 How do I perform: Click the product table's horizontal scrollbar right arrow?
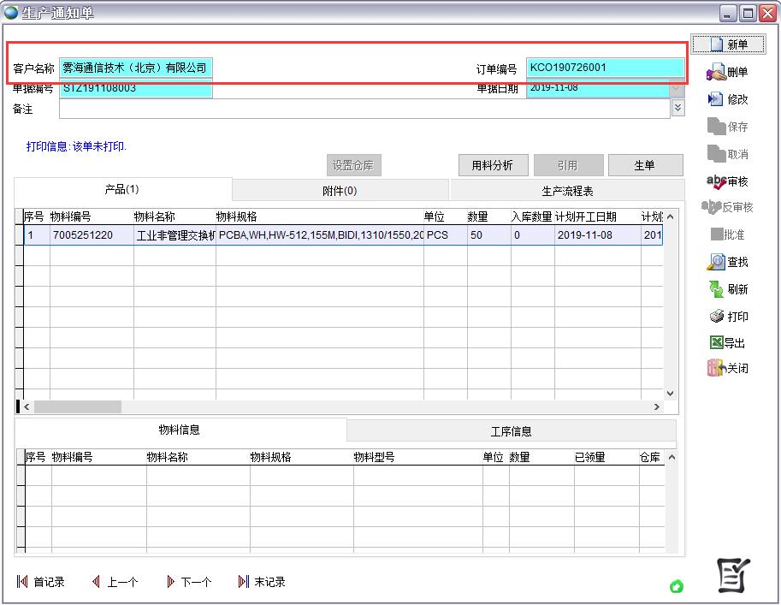pos(657,407)
